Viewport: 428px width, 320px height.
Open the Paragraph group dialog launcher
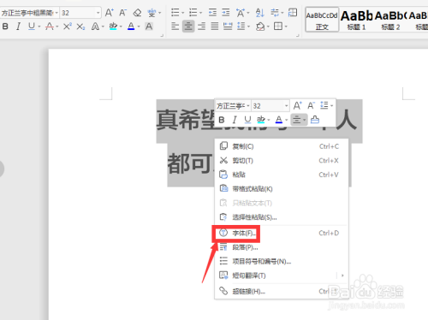coord(297,35)
